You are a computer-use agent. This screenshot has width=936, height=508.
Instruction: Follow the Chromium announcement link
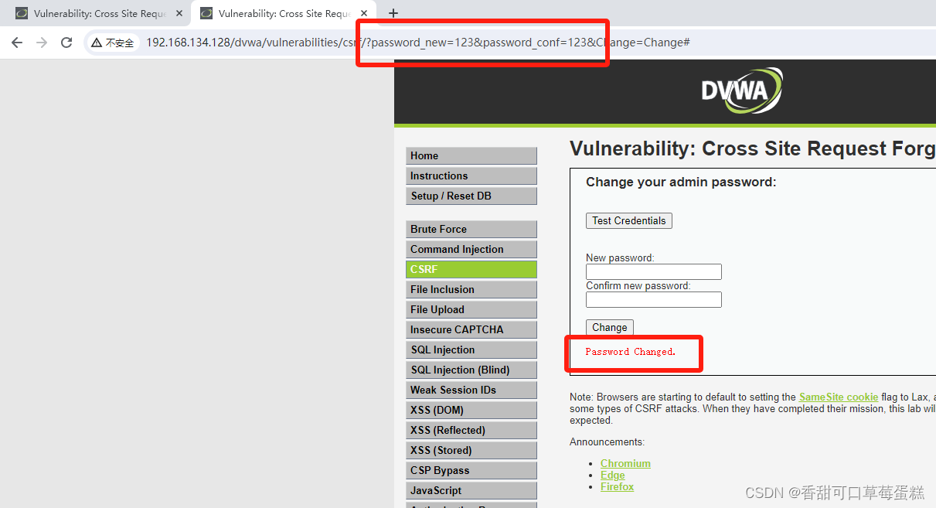click(625, 463)
